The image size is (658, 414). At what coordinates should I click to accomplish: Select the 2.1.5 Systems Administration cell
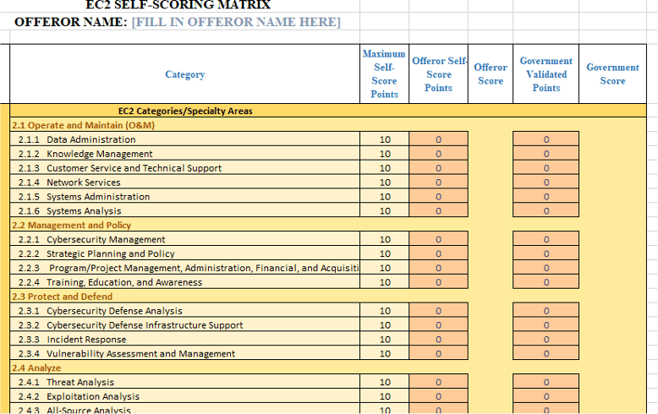184,196
